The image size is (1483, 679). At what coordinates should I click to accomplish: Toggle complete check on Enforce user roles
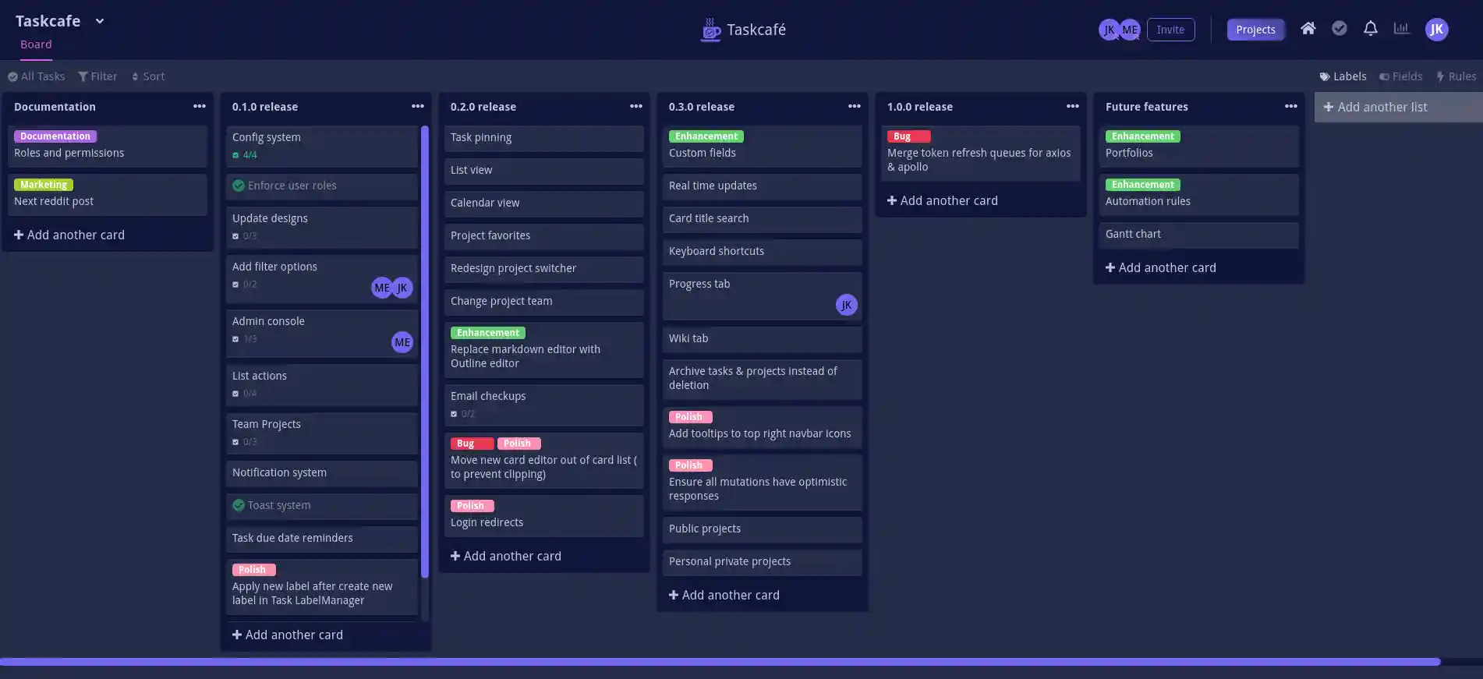pyautogui.click(x=239, y=186)
